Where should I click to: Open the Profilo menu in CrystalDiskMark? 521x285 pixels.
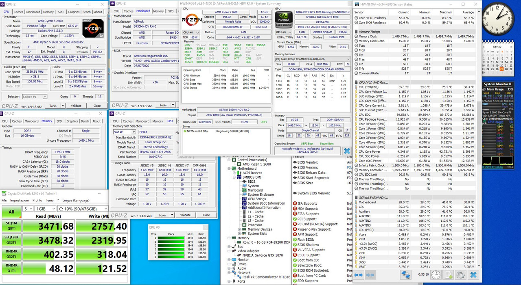pyautogui.click(x=37, y=200)
